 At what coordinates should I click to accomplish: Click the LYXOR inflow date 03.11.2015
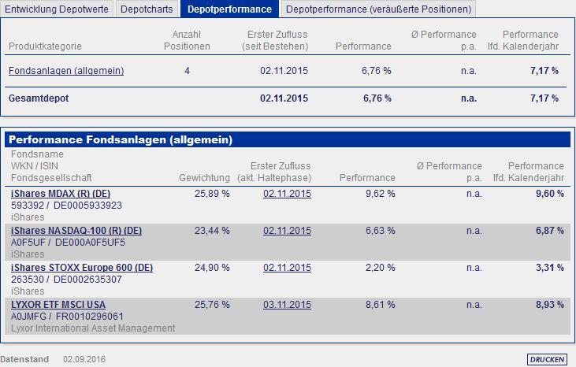(x=287, y=305)
